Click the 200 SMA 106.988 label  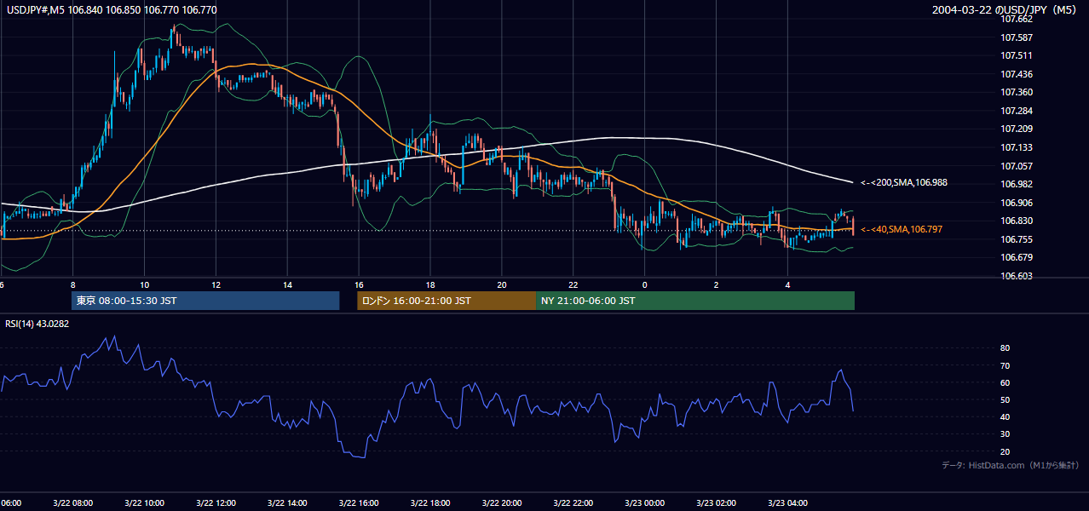[904, 182]
